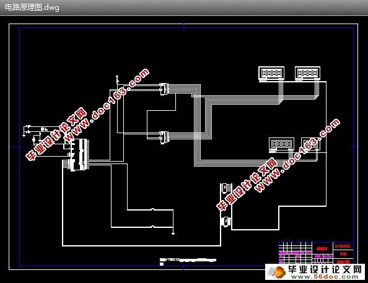Screen dimensions: 368x283
Task: Select the upper push-button switch symbol
Action: 153,209
